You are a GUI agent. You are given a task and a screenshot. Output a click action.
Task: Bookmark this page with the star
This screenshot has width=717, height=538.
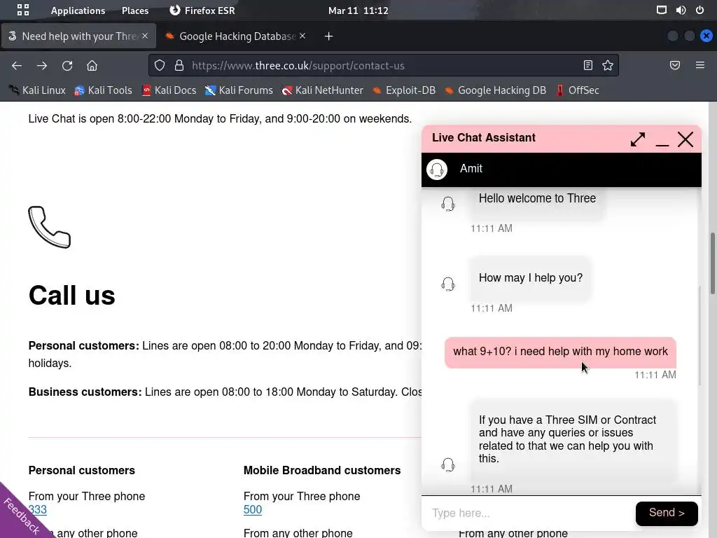(x=608, y=65)
